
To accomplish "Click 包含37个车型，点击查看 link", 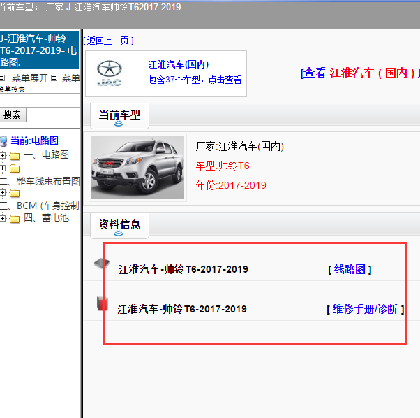I will pyautogui.click(x=195, y=80).
